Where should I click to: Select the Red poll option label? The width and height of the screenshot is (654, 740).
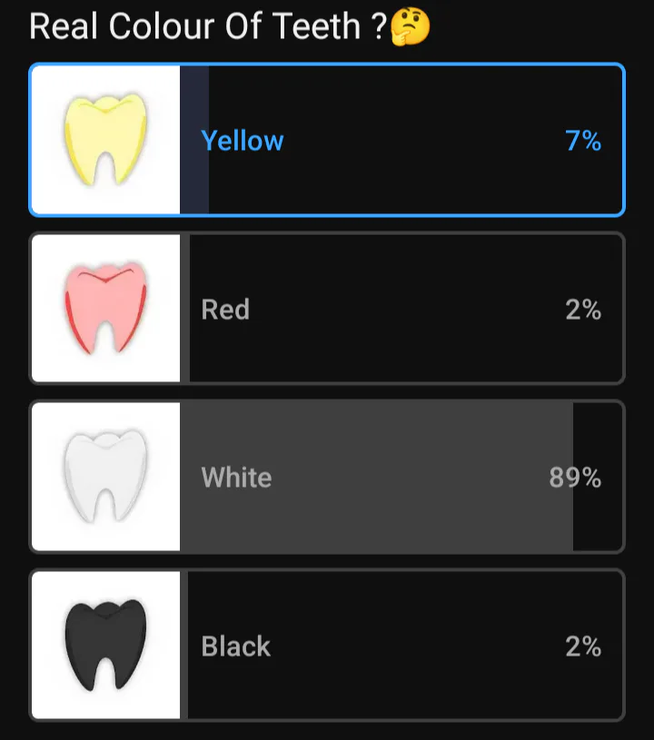(x=225, y=310)
